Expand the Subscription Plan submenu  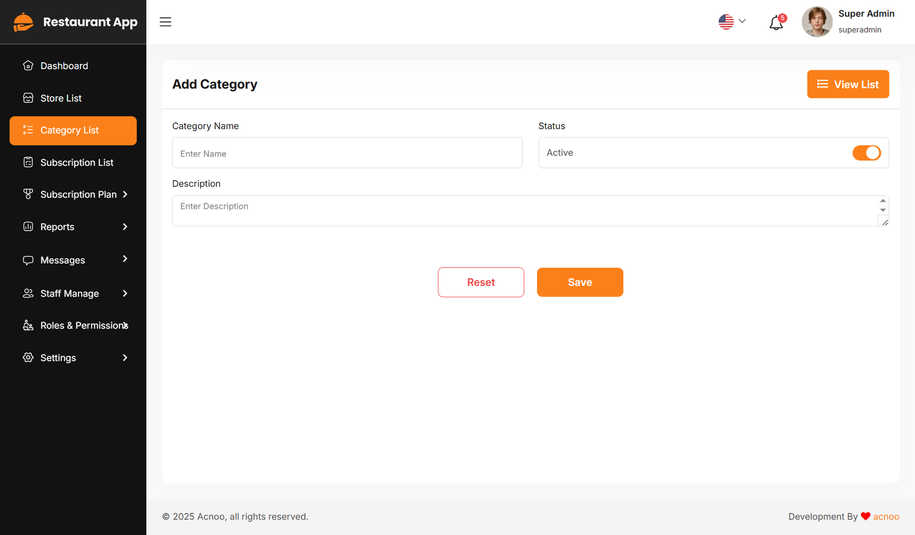pos(125,194)
